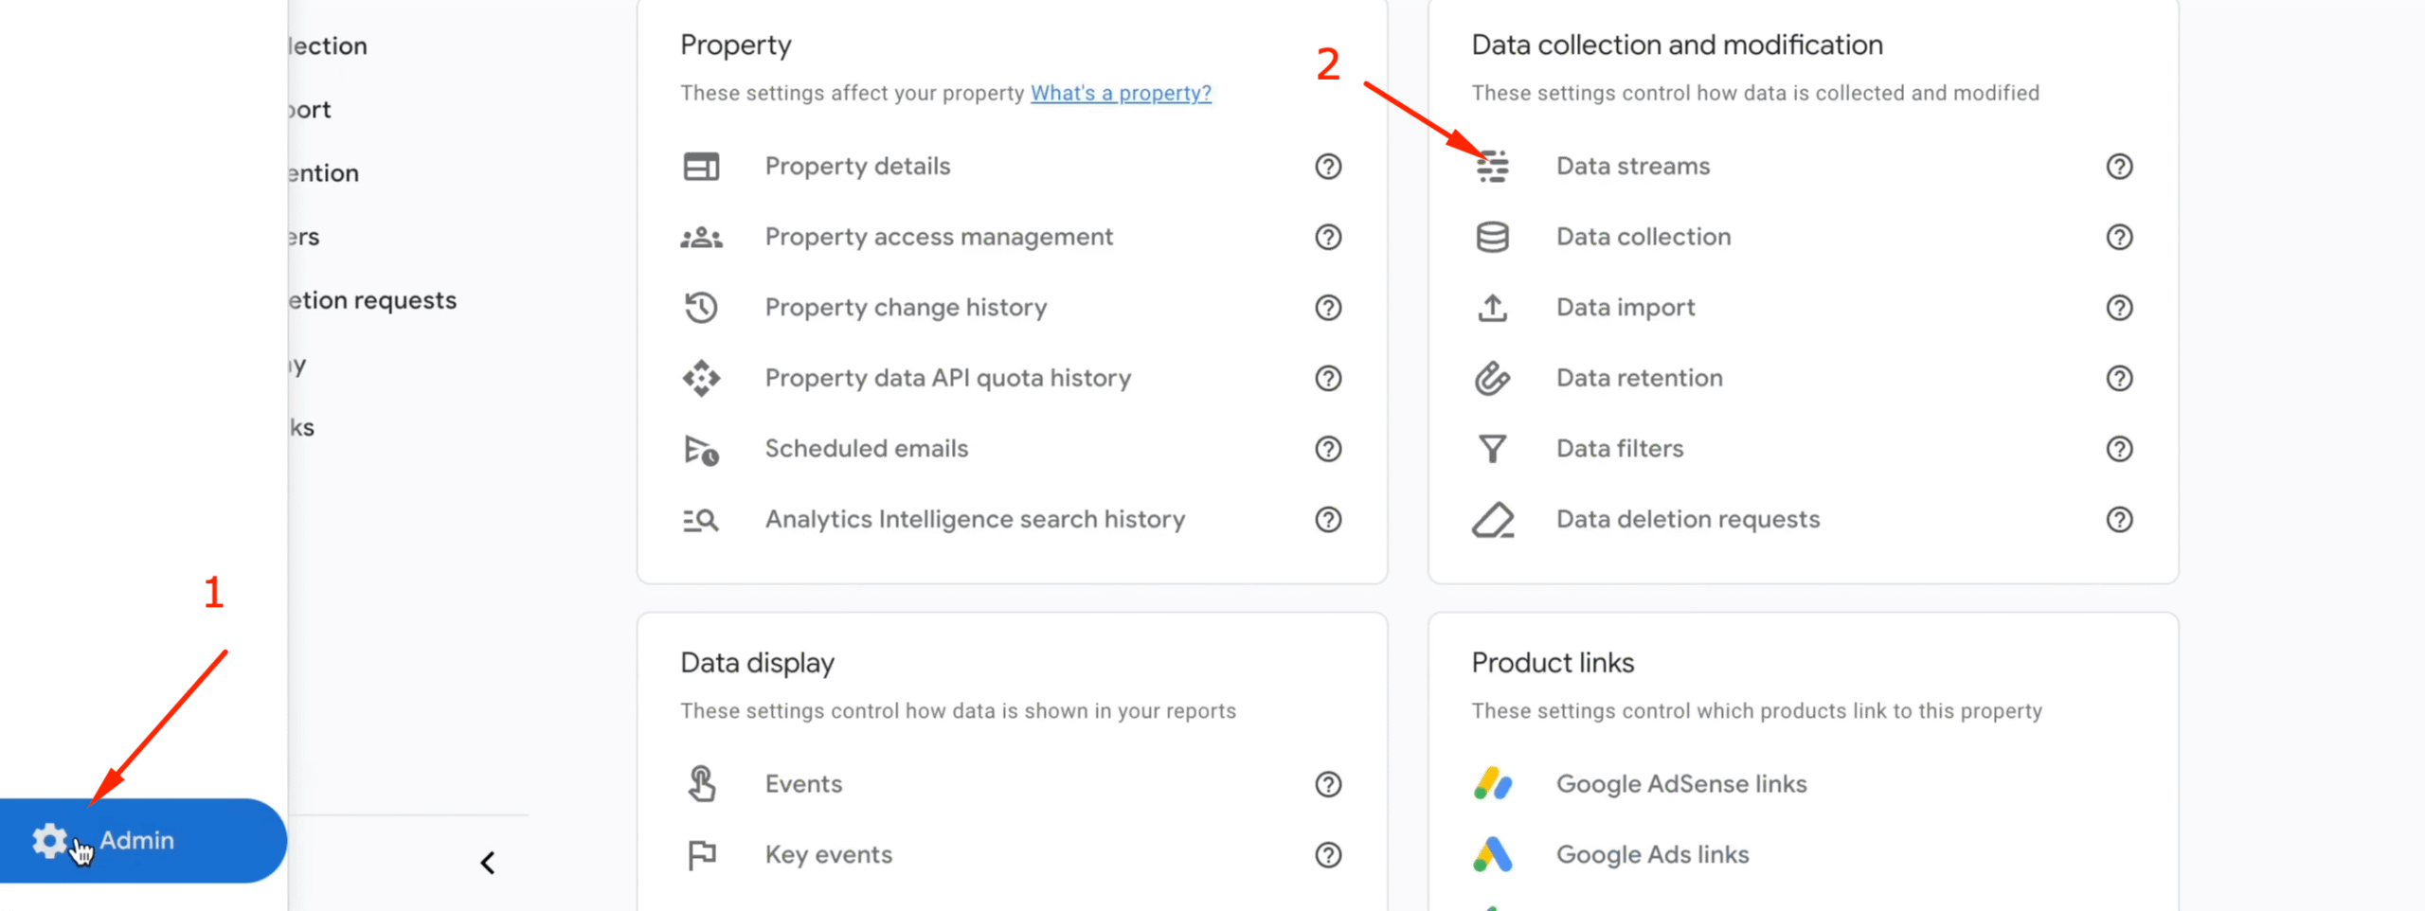Click the Data import upload icon
The width and height of the screenshot is (2425, 911).
[1493, 308]
